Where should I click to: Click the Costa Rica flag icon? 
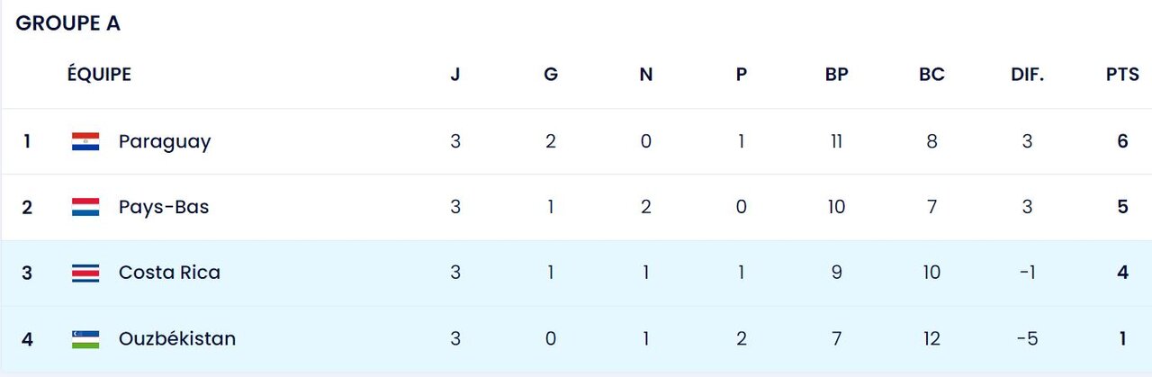(85, 273)
